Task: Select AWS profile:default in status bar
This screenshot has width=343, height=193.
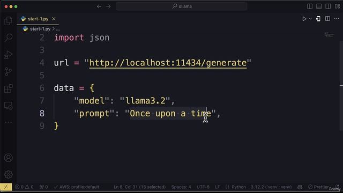Action: point(77,187)
